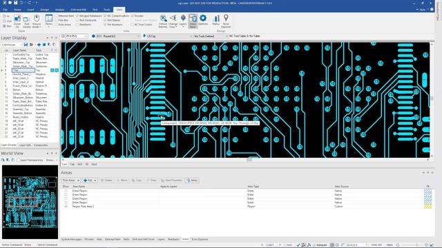Select the Pan radio button
This screenshot has width=442, height=248.
[4, 26]
